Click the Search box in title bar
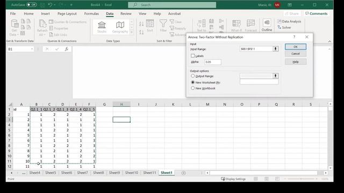The width and height of the screenshot is (344, 193). click(172, 5)
